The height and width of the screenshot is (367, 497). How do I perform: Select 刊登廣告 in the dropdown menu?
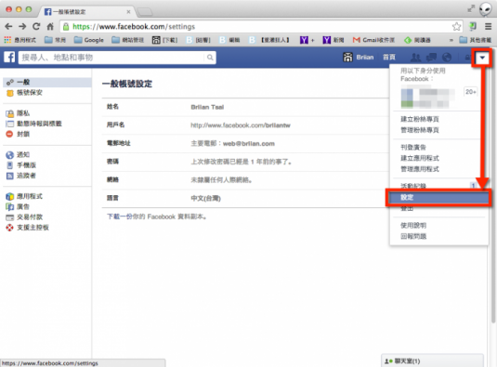click(413, 148)
